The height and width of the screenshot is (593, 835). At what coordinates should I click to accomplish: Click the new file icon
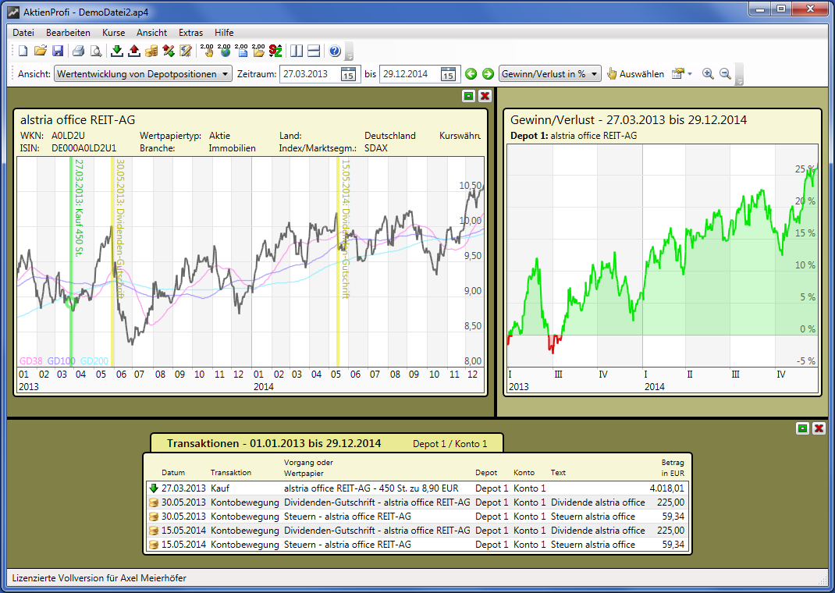coord(23,51)
